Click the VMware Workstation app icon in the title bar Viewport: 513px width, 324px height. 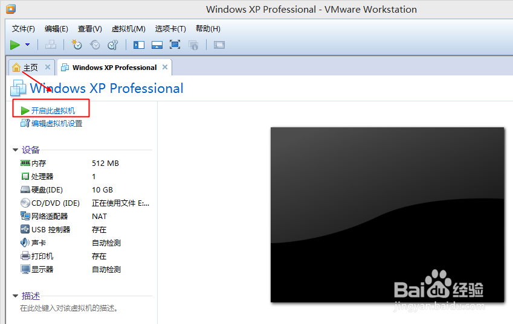point(11,9)
